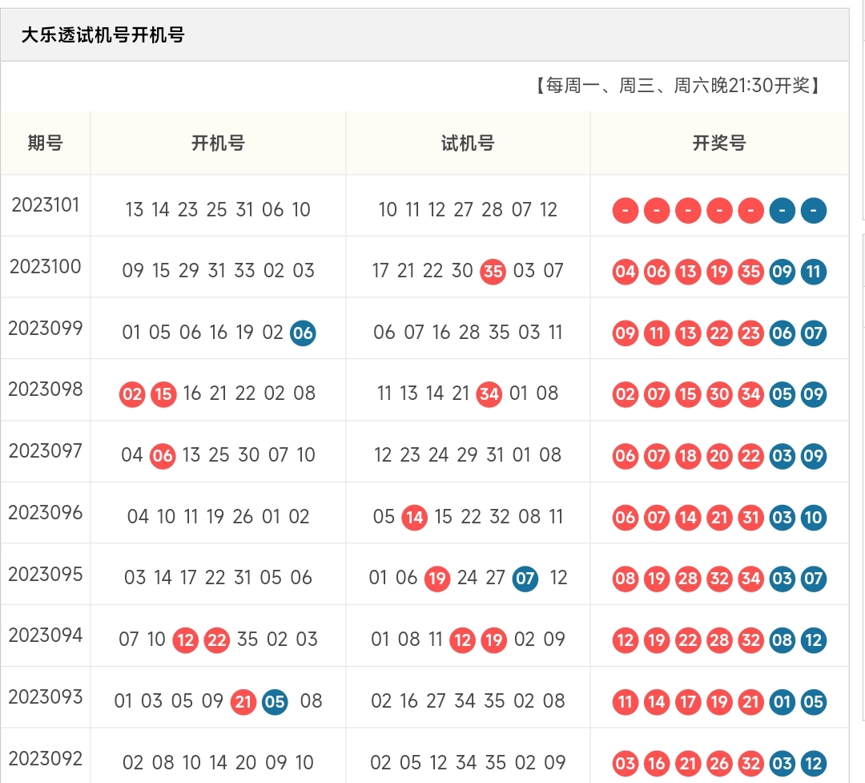Image resolution: width=865 pixels, height=783 pixels.
Task: Click 开机号 numbers 09 15 29 31 33 02 03
Action: (218, 271)
